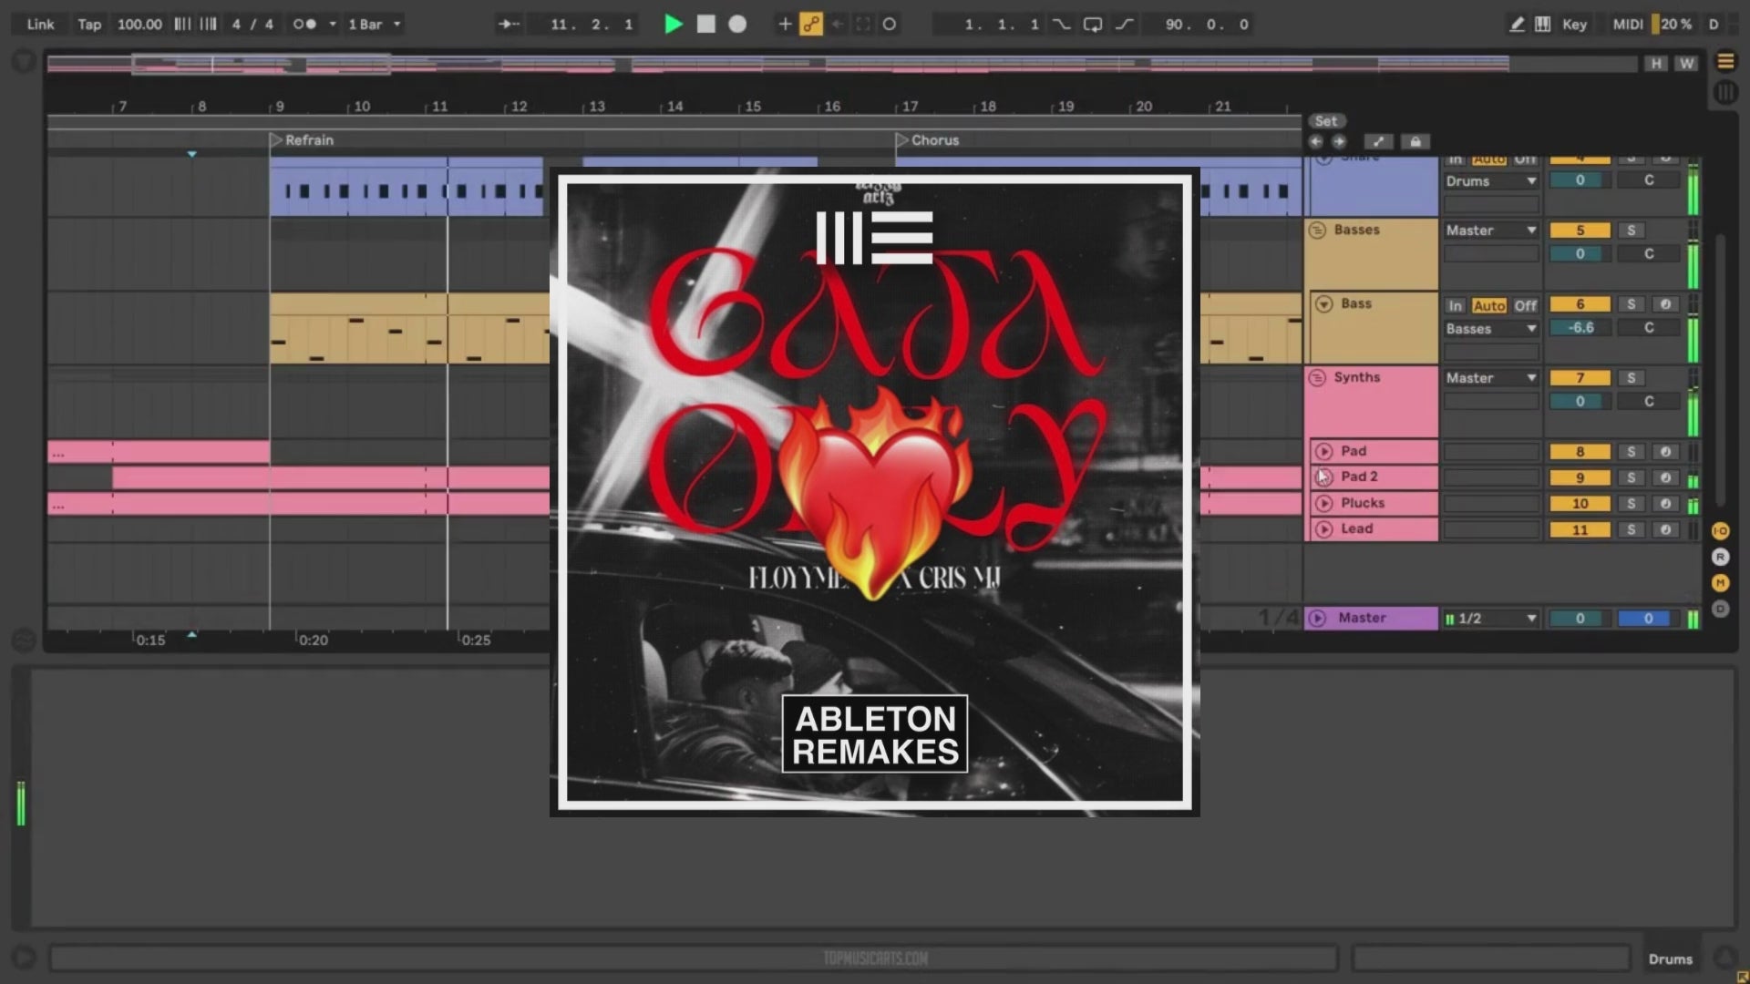Set Bass track monitoring to Off
This screenshot has height=984, width=1750.
(x=1525, y=306)
